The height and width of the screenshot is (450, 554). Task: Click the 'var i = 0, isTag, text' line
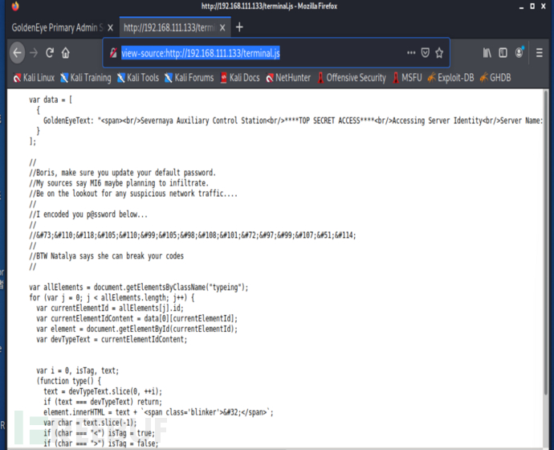77,370
